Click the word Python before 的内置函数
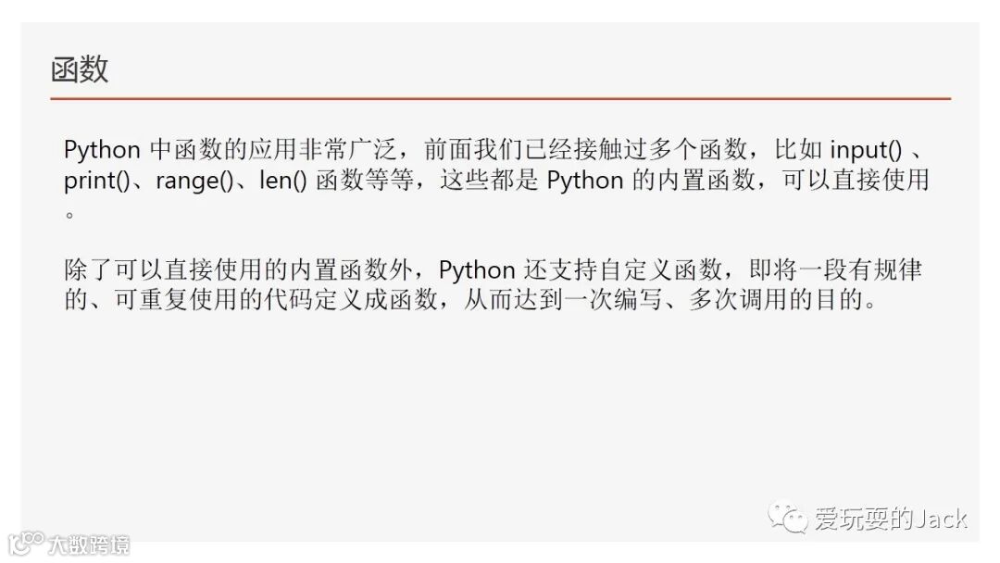Screen dimensions: 1000x563 coord(585,181)
